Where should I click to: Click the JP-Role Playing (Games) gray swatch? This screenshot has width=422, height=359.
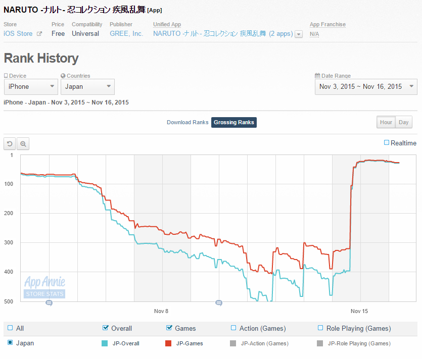pos(320,343)
